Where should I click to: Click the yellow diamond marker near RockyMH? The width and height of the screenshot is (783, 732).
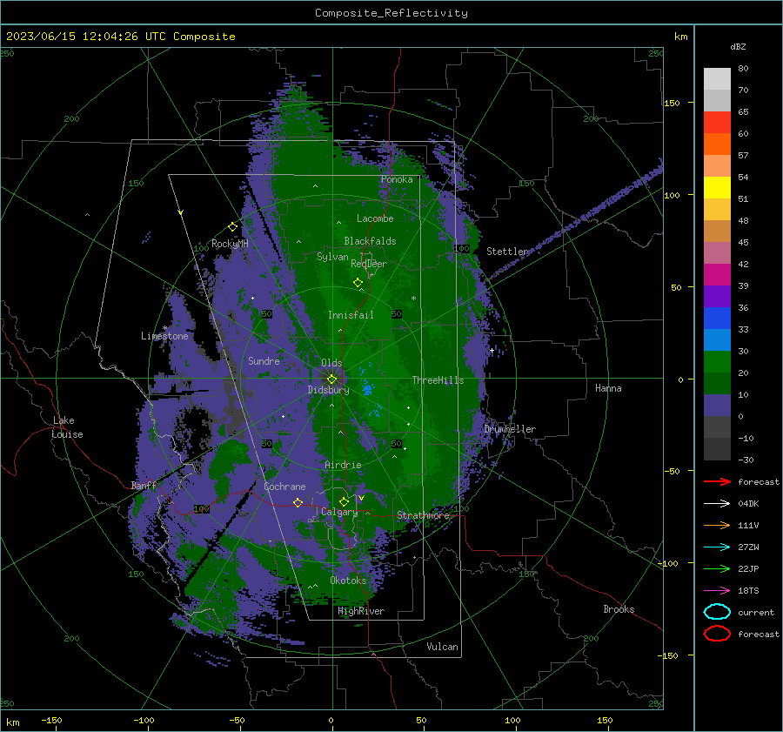point(232,227)
